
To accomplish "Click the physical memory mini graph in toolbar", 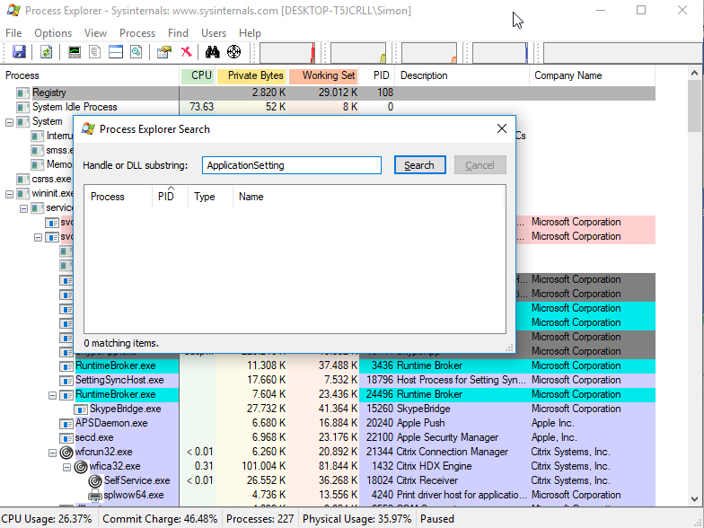I will tap(429, 52).
